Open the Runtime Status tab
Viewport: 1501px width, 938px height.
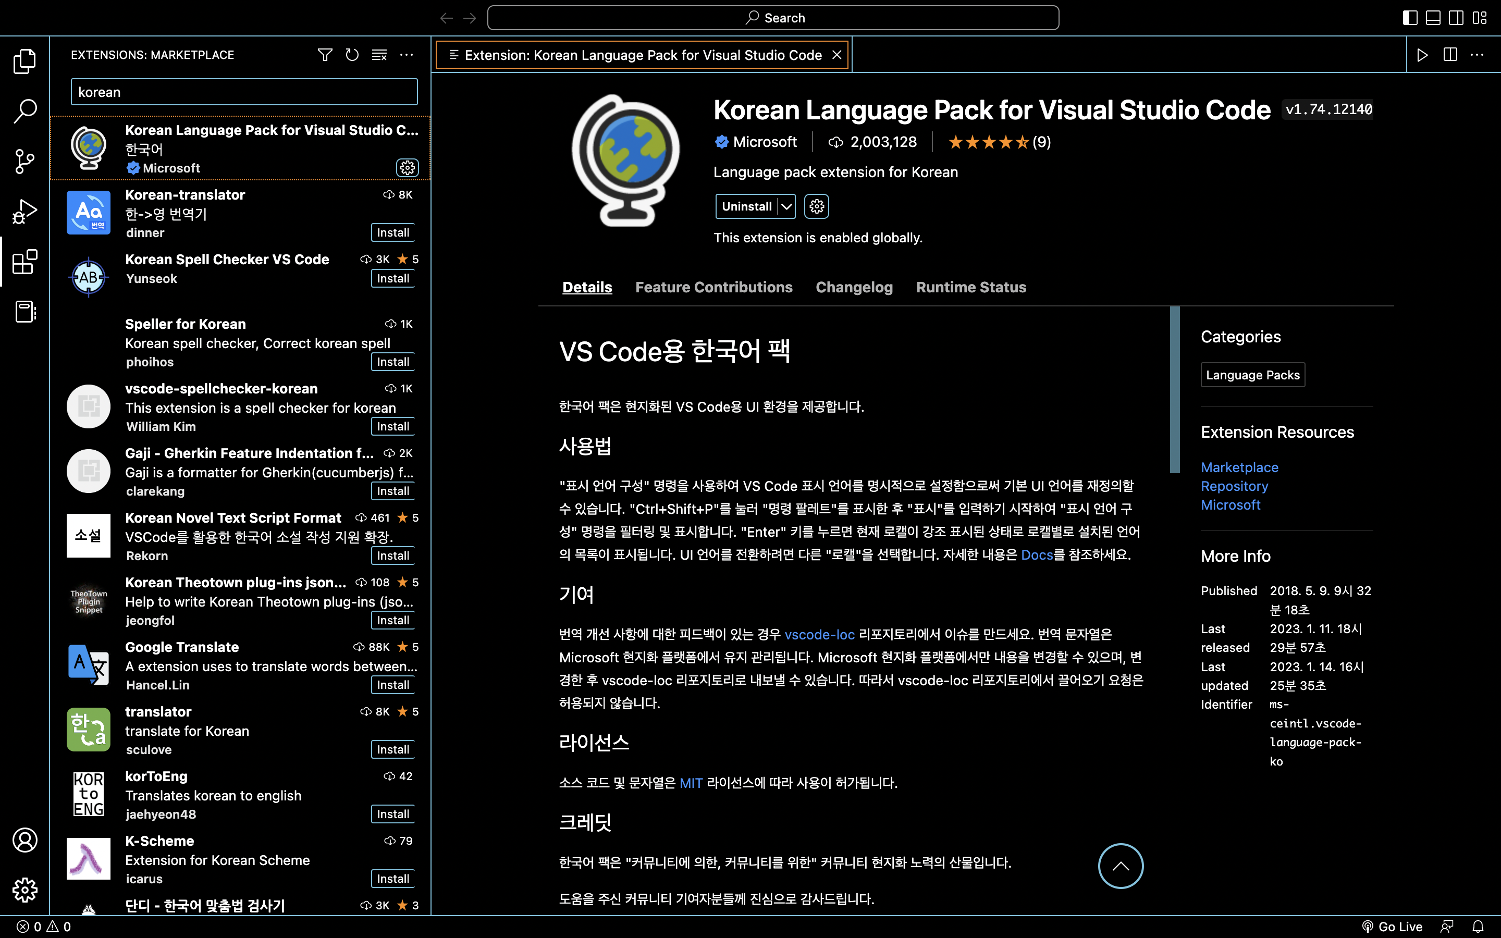[971, 287]
